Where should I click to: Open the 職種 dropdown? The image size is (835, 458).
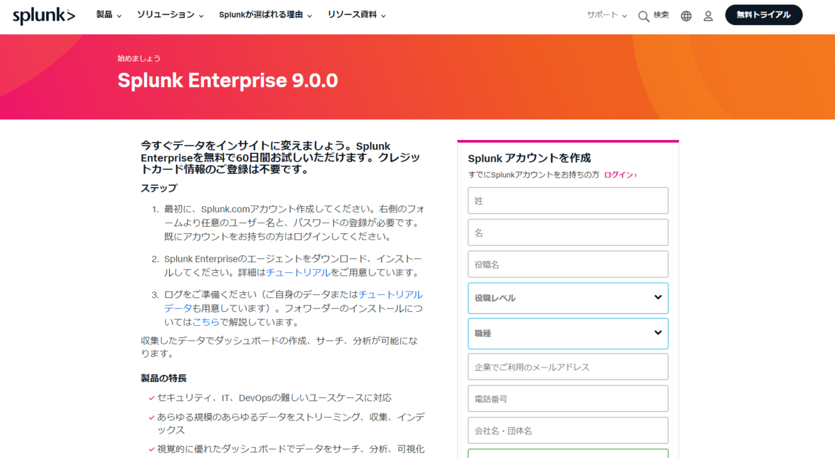point(568,333)
